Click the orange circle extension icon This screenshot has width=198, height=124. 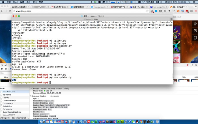[178, 11]
